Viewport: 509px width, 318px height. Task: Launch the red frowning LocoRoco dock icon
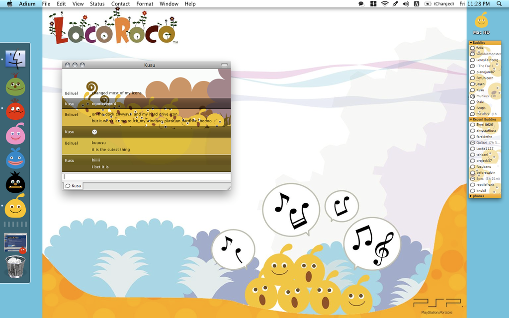point(15,110)
